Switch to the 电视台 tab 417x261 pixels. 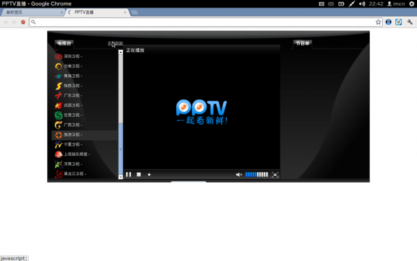point(64,43)
